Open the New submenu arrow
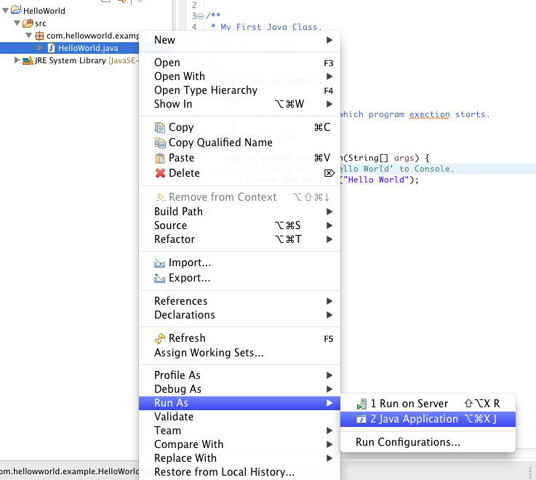Screen dimensions: 536x480 (x=329, y=40)
